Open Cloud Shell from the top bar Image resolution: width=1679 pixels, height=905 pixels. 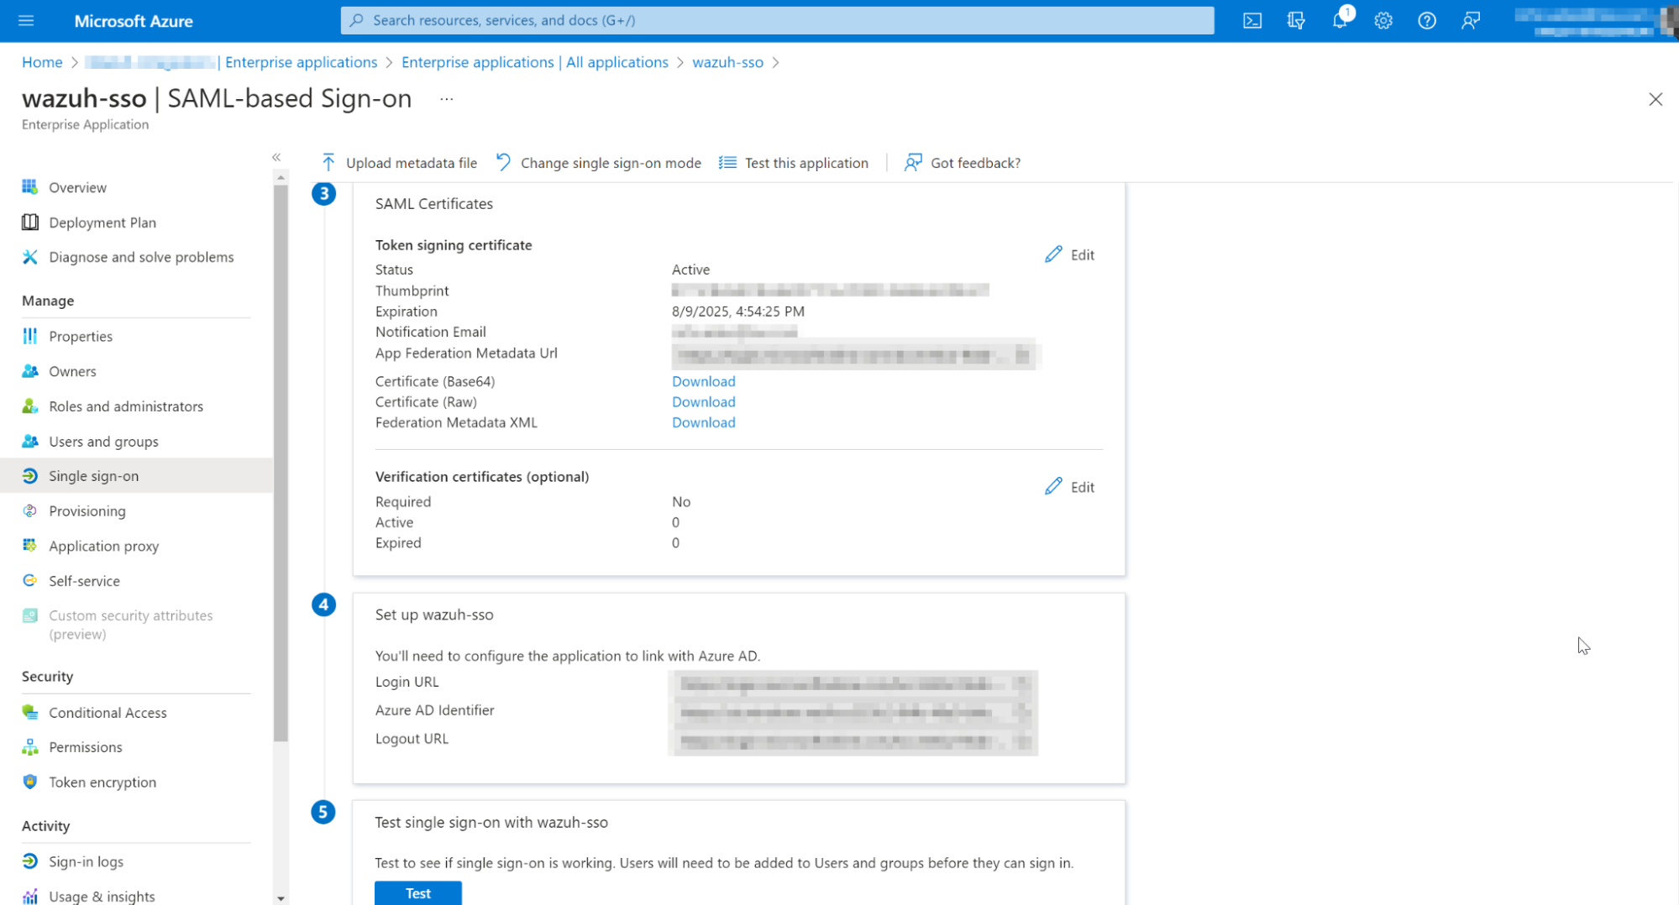pos(1252,20)
